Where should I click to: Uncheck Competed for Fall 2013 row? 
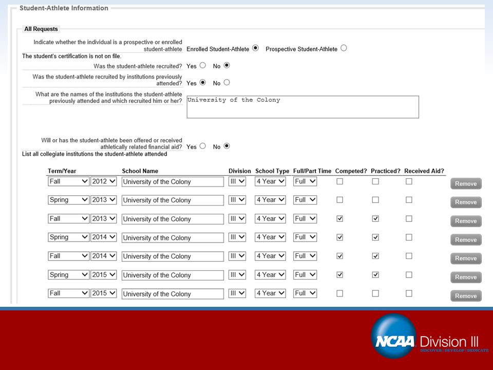339,219
